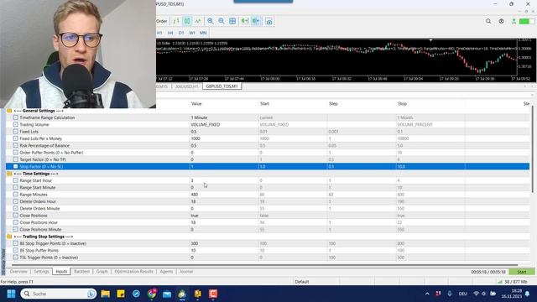Toggle the Close Positions checkbox

[x=15, y=216]
